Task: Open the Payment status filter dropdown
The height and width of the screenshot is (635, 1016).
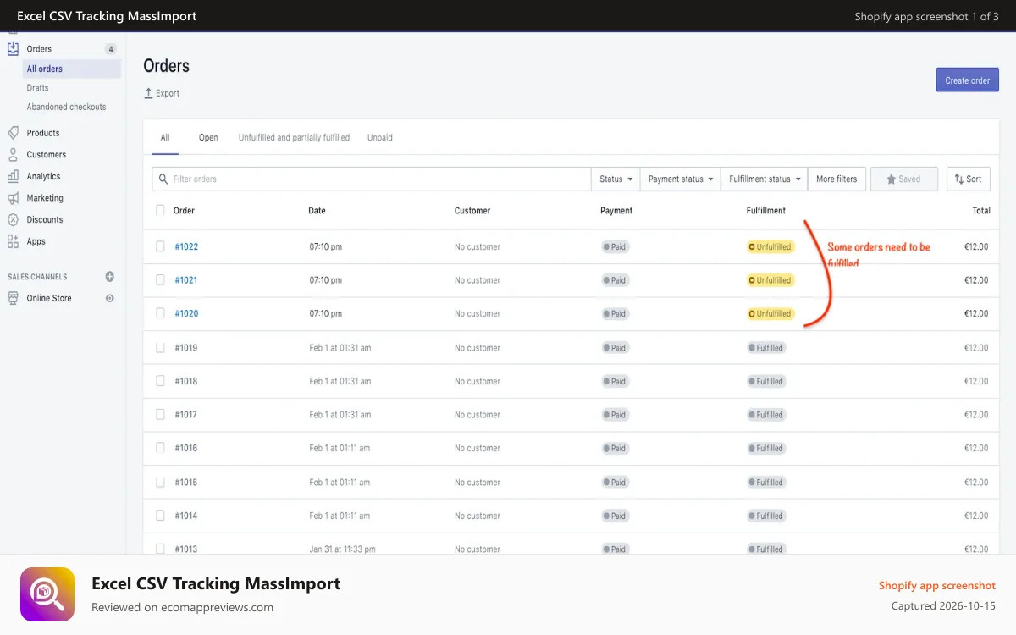Action: 680,179
